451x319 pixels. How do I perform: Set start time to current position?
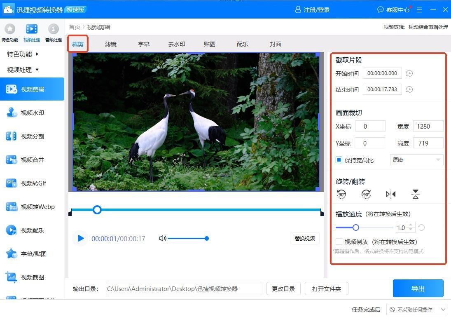point(409,73)
